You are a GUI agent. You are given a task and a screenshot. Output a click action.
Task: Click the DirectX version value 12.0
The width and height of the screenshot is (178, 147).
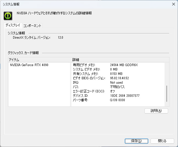tap(60, 38)
